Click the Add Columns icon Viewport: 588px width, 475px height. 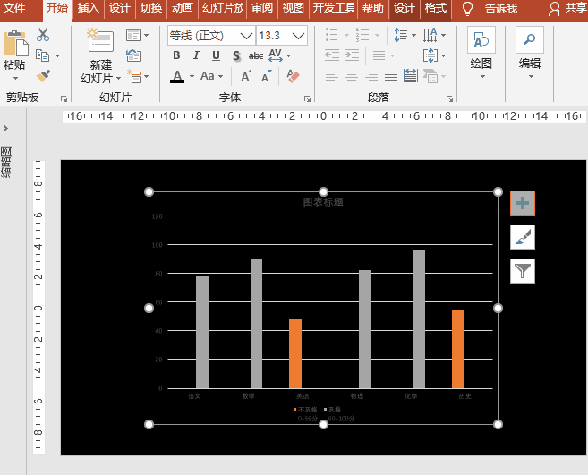tap(379, 55)
